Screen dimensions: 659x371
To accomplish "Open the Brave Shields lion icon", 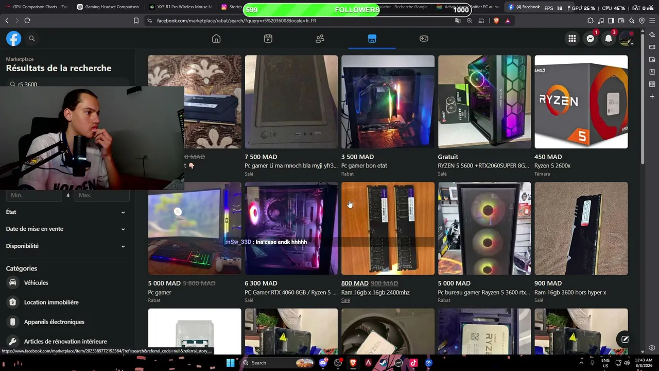I will point(496,21).
